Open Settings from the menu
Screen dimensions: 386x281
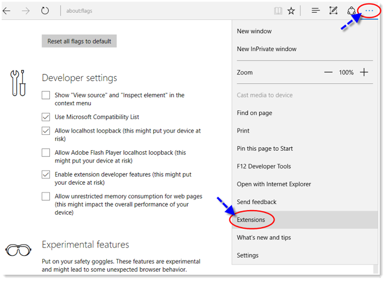(x=248, y=255)
